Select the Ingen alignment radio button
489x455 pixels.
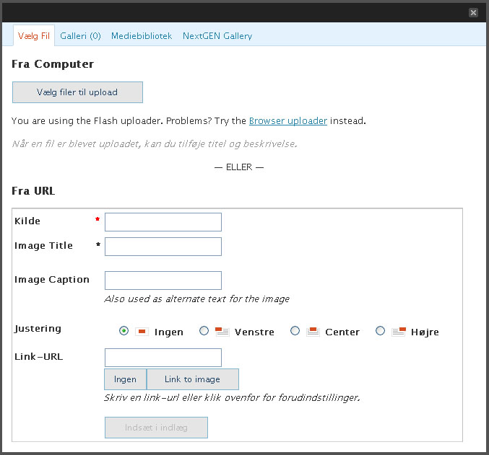124,331
